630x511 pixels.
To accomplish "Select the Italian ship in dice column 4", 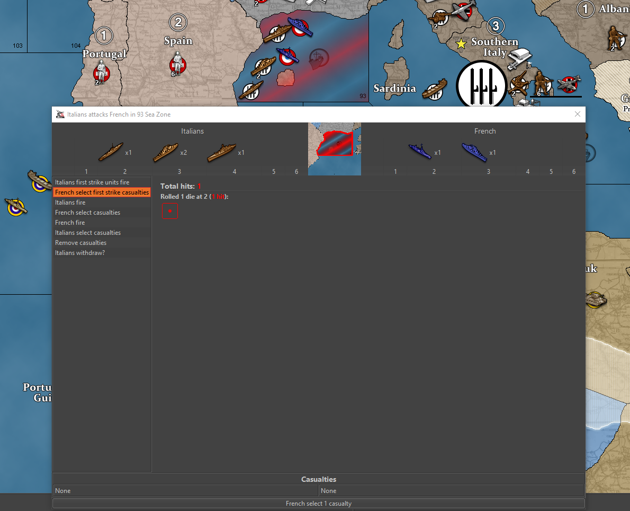I will (221, 153).
